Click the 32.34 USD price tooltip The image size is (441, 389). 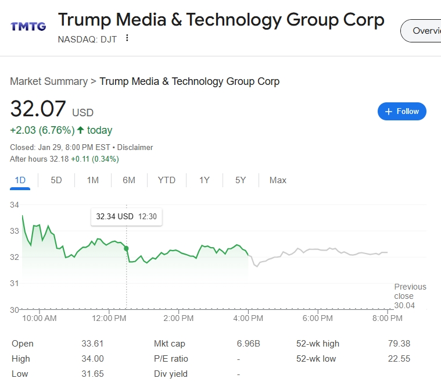[x=127, y=217]
